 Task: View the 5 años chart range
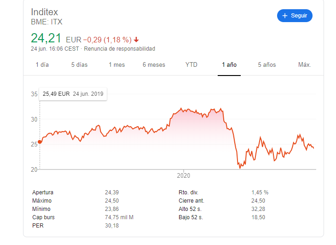pos(267,65)
